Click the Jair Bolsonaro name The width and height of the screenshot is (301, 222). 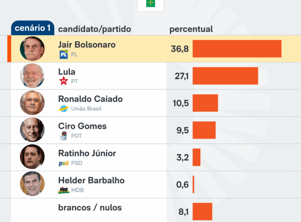tap(87, 45)
